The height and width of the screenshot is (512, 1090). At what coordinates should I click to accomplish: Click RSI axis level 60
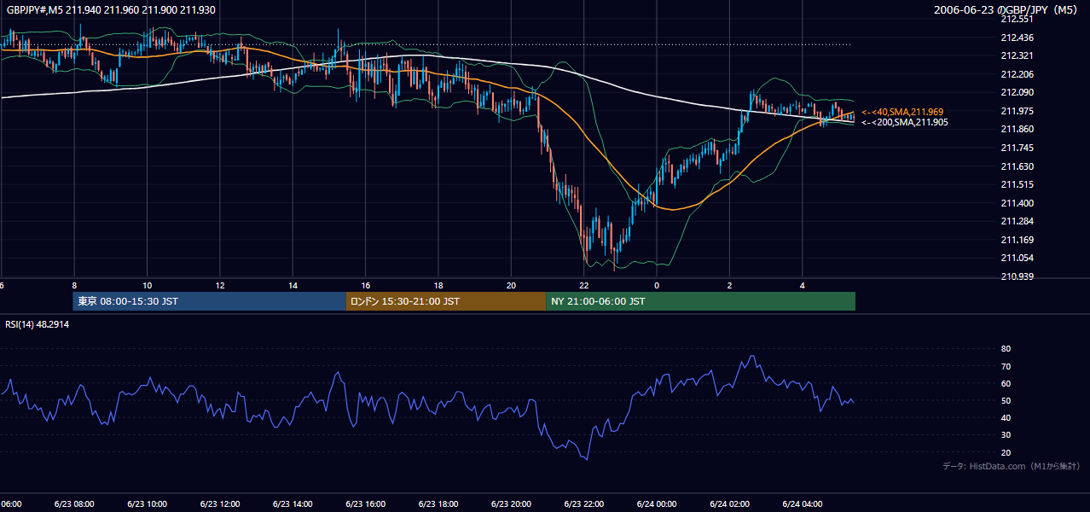1006,383
